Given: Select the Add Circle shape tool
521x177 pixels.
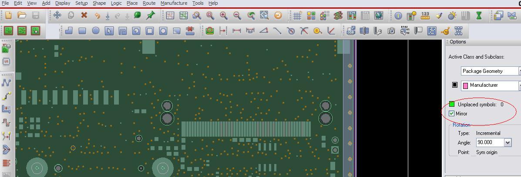Looking at the screenshot, I should pyautogui.click(x=96, y=31).
